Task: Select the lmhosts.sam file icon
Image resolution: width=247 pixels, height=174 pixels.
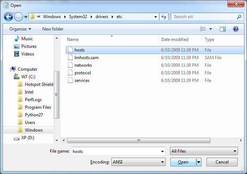Action: point(71,58)
